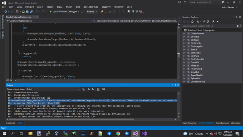
Task: Click the Output horizontal scrollbar
Action: [x=71, y=120]
